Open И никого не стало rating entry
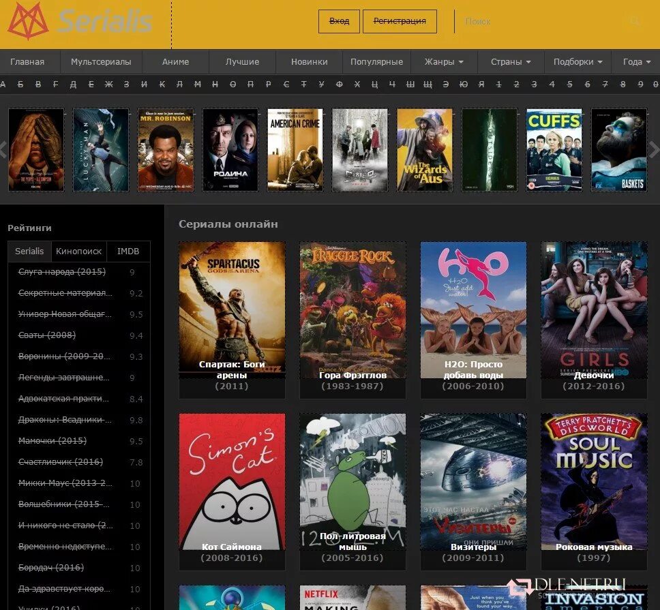The width and height of the screenshot is (660, 610). pos(65,525)
